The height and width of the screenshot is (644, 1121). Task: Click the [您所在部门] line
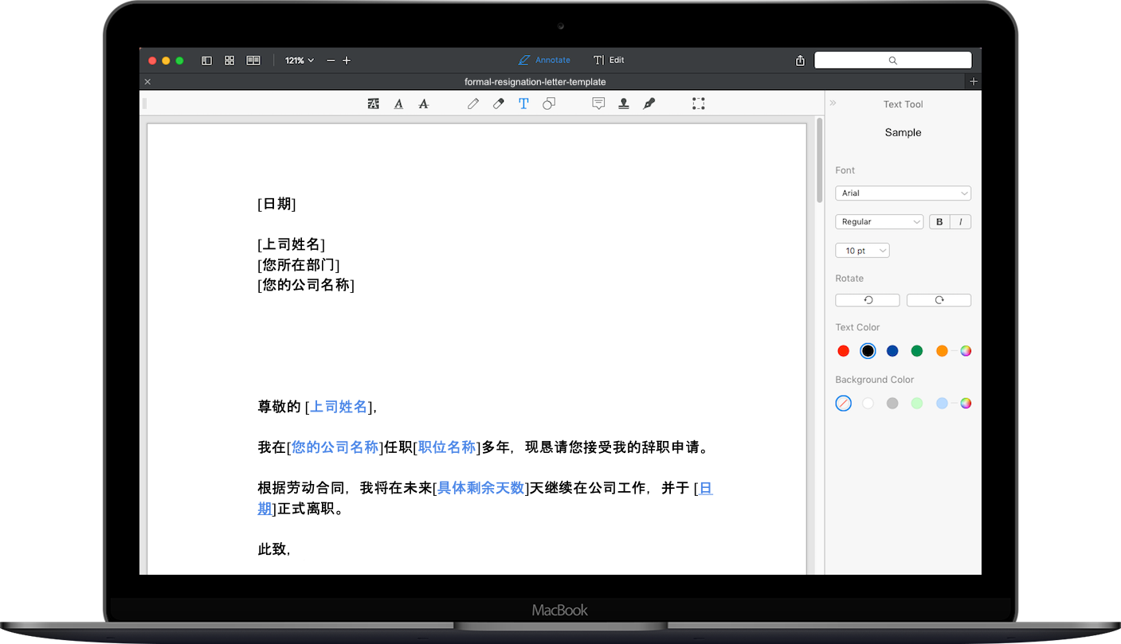click(x=299, y=265)
